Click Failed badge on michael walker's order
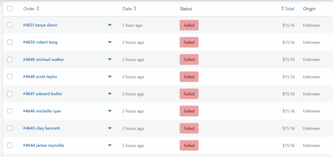 point(189,59)
